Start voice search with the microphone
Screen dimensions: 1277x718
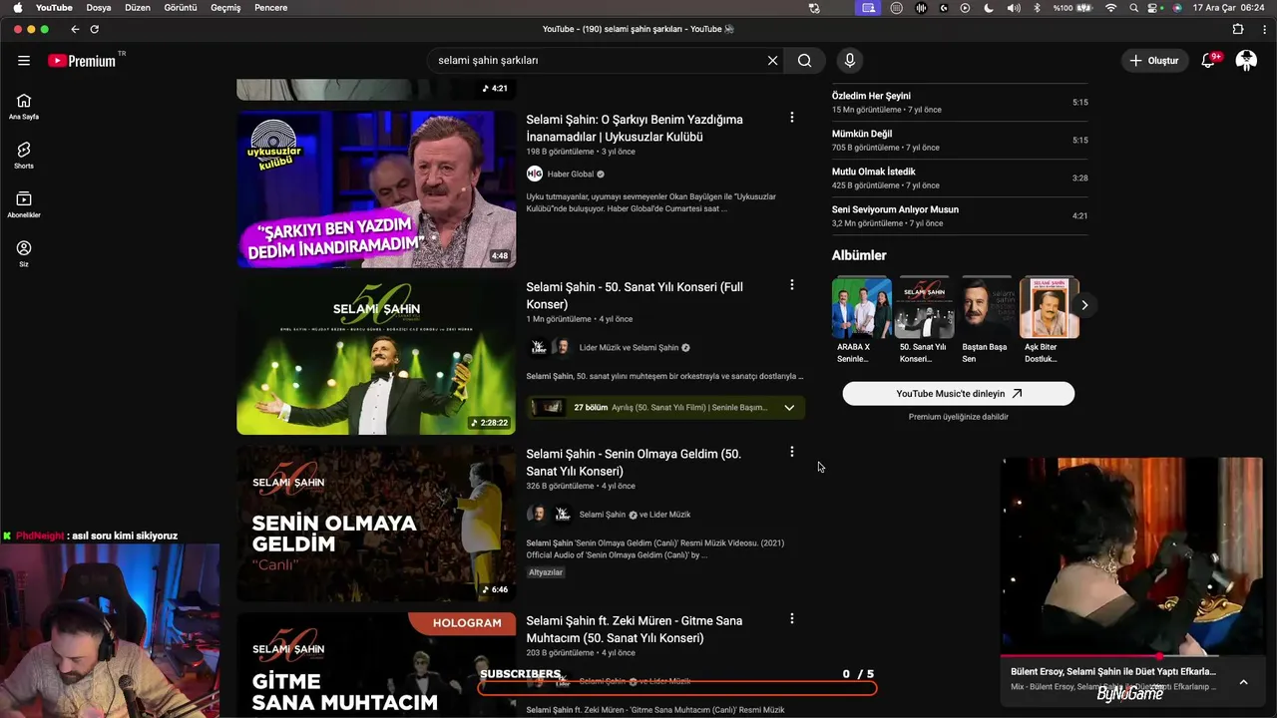(850, 61)
